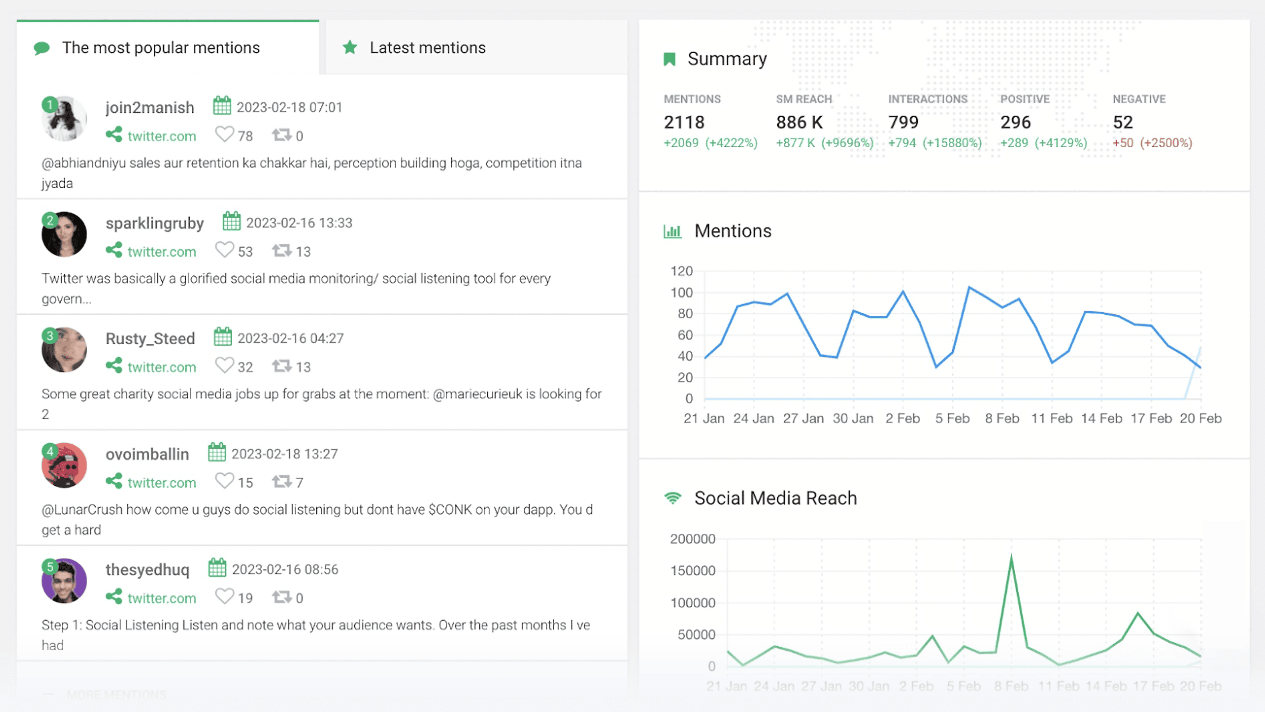
Task: Click the Rusty_Steed username
Action: tap(150, 338)
